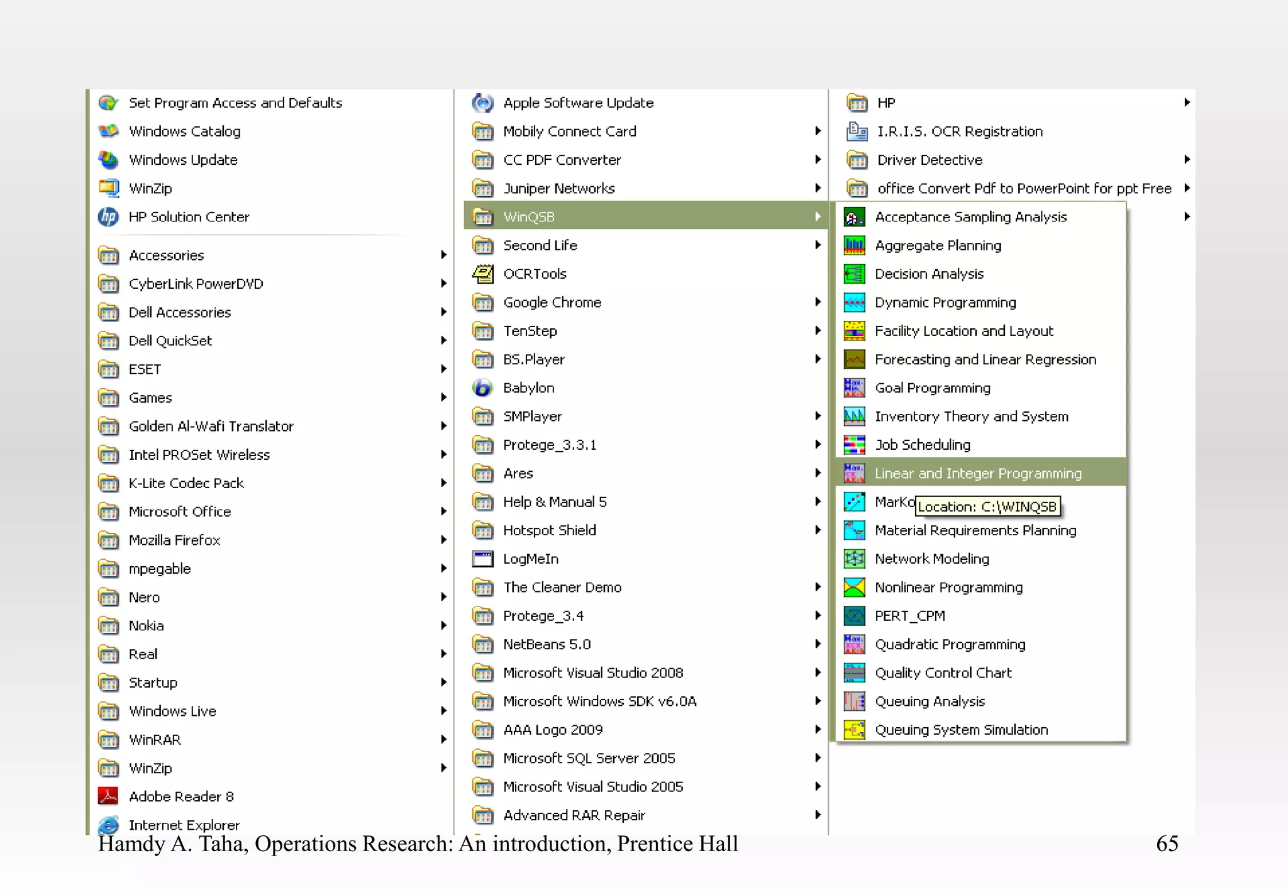1288x892 pixels.
Task: Expand the Google Chrome folder arrow
Action: [818, 302]
